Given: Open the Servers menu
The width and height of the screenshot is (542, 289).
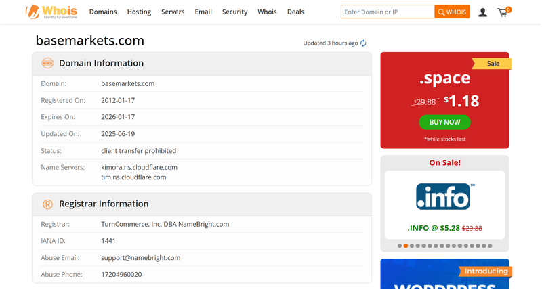Looking at the screenshot, I should tap(173, 12).
